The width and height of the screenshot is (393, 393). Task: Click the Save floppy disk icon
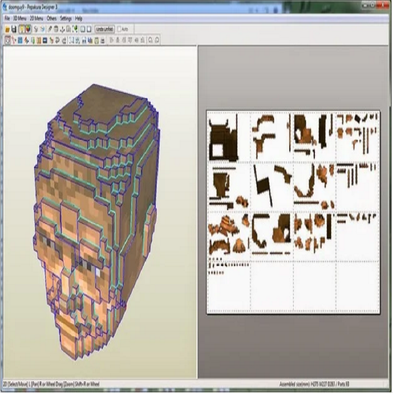pyautogui.click(x=14, y=29)
